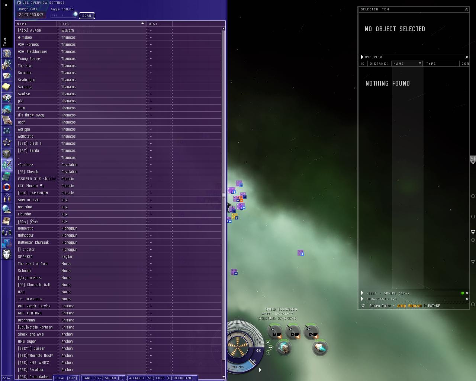Image resolution: width=476 pixels, height=381 pixels.
Task: Select the SKIN OF EVIL Nyx row
Action: (x=119, y=200)
